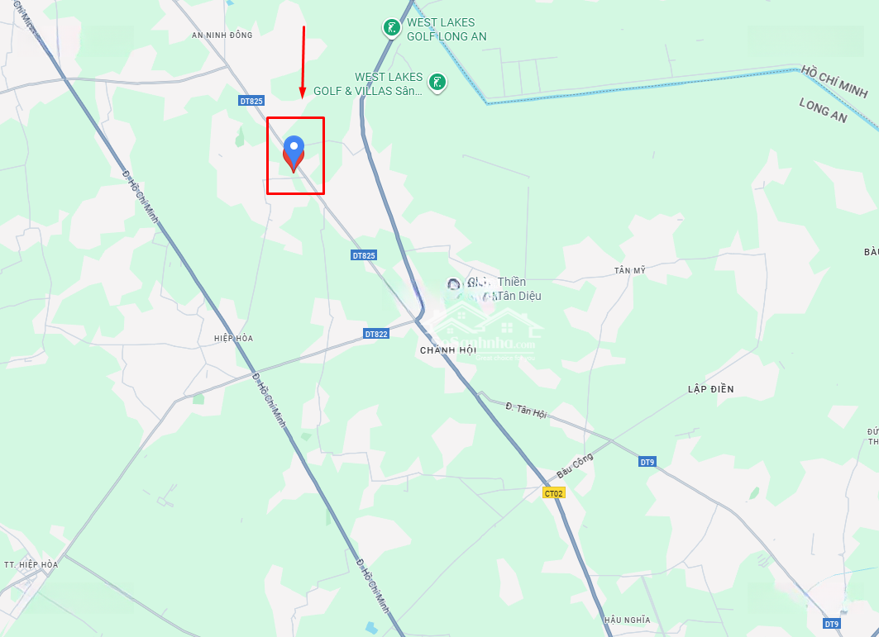The image size is (879, 637).
Task: Select the Tân Mỹ place label
Action: tap(630, 271)
